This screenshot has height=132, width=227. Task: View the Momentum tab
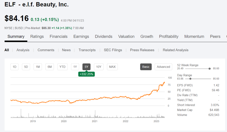click(x=194, y=37)
